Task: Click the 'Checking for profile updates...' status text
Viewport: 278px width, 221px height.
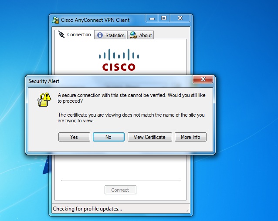Action: 88,209
